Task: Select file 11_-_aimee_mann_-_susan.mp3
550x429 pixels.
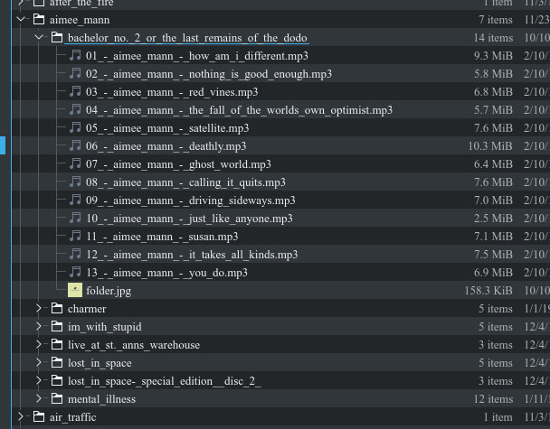Action: coord(162,237)
